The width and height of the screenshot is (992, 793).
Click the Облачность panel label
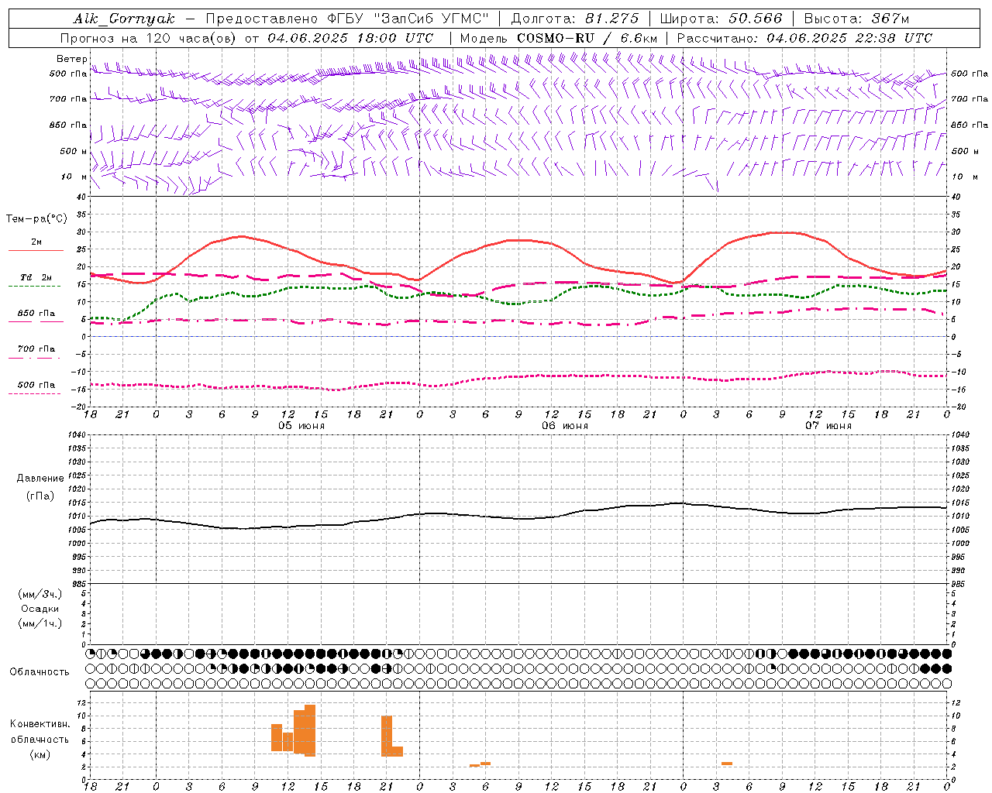(x=40, y=671)
